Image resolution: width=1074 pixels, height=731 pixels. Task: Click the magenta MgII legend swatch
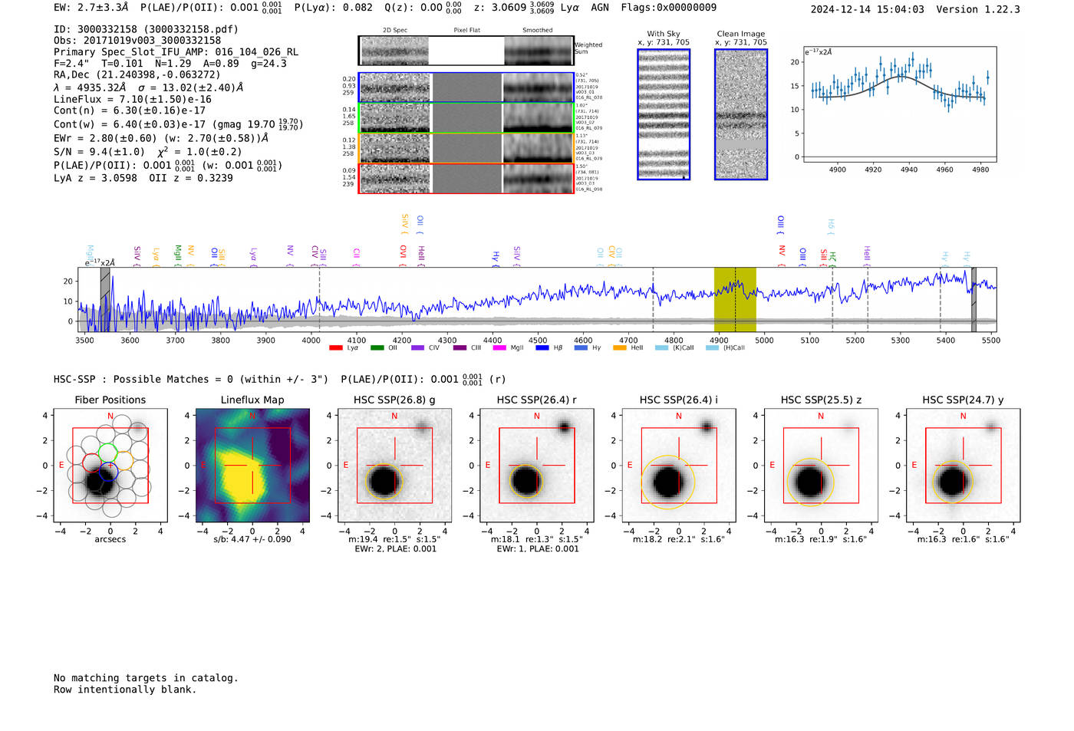pyautogui.click(x=499, y=347)
